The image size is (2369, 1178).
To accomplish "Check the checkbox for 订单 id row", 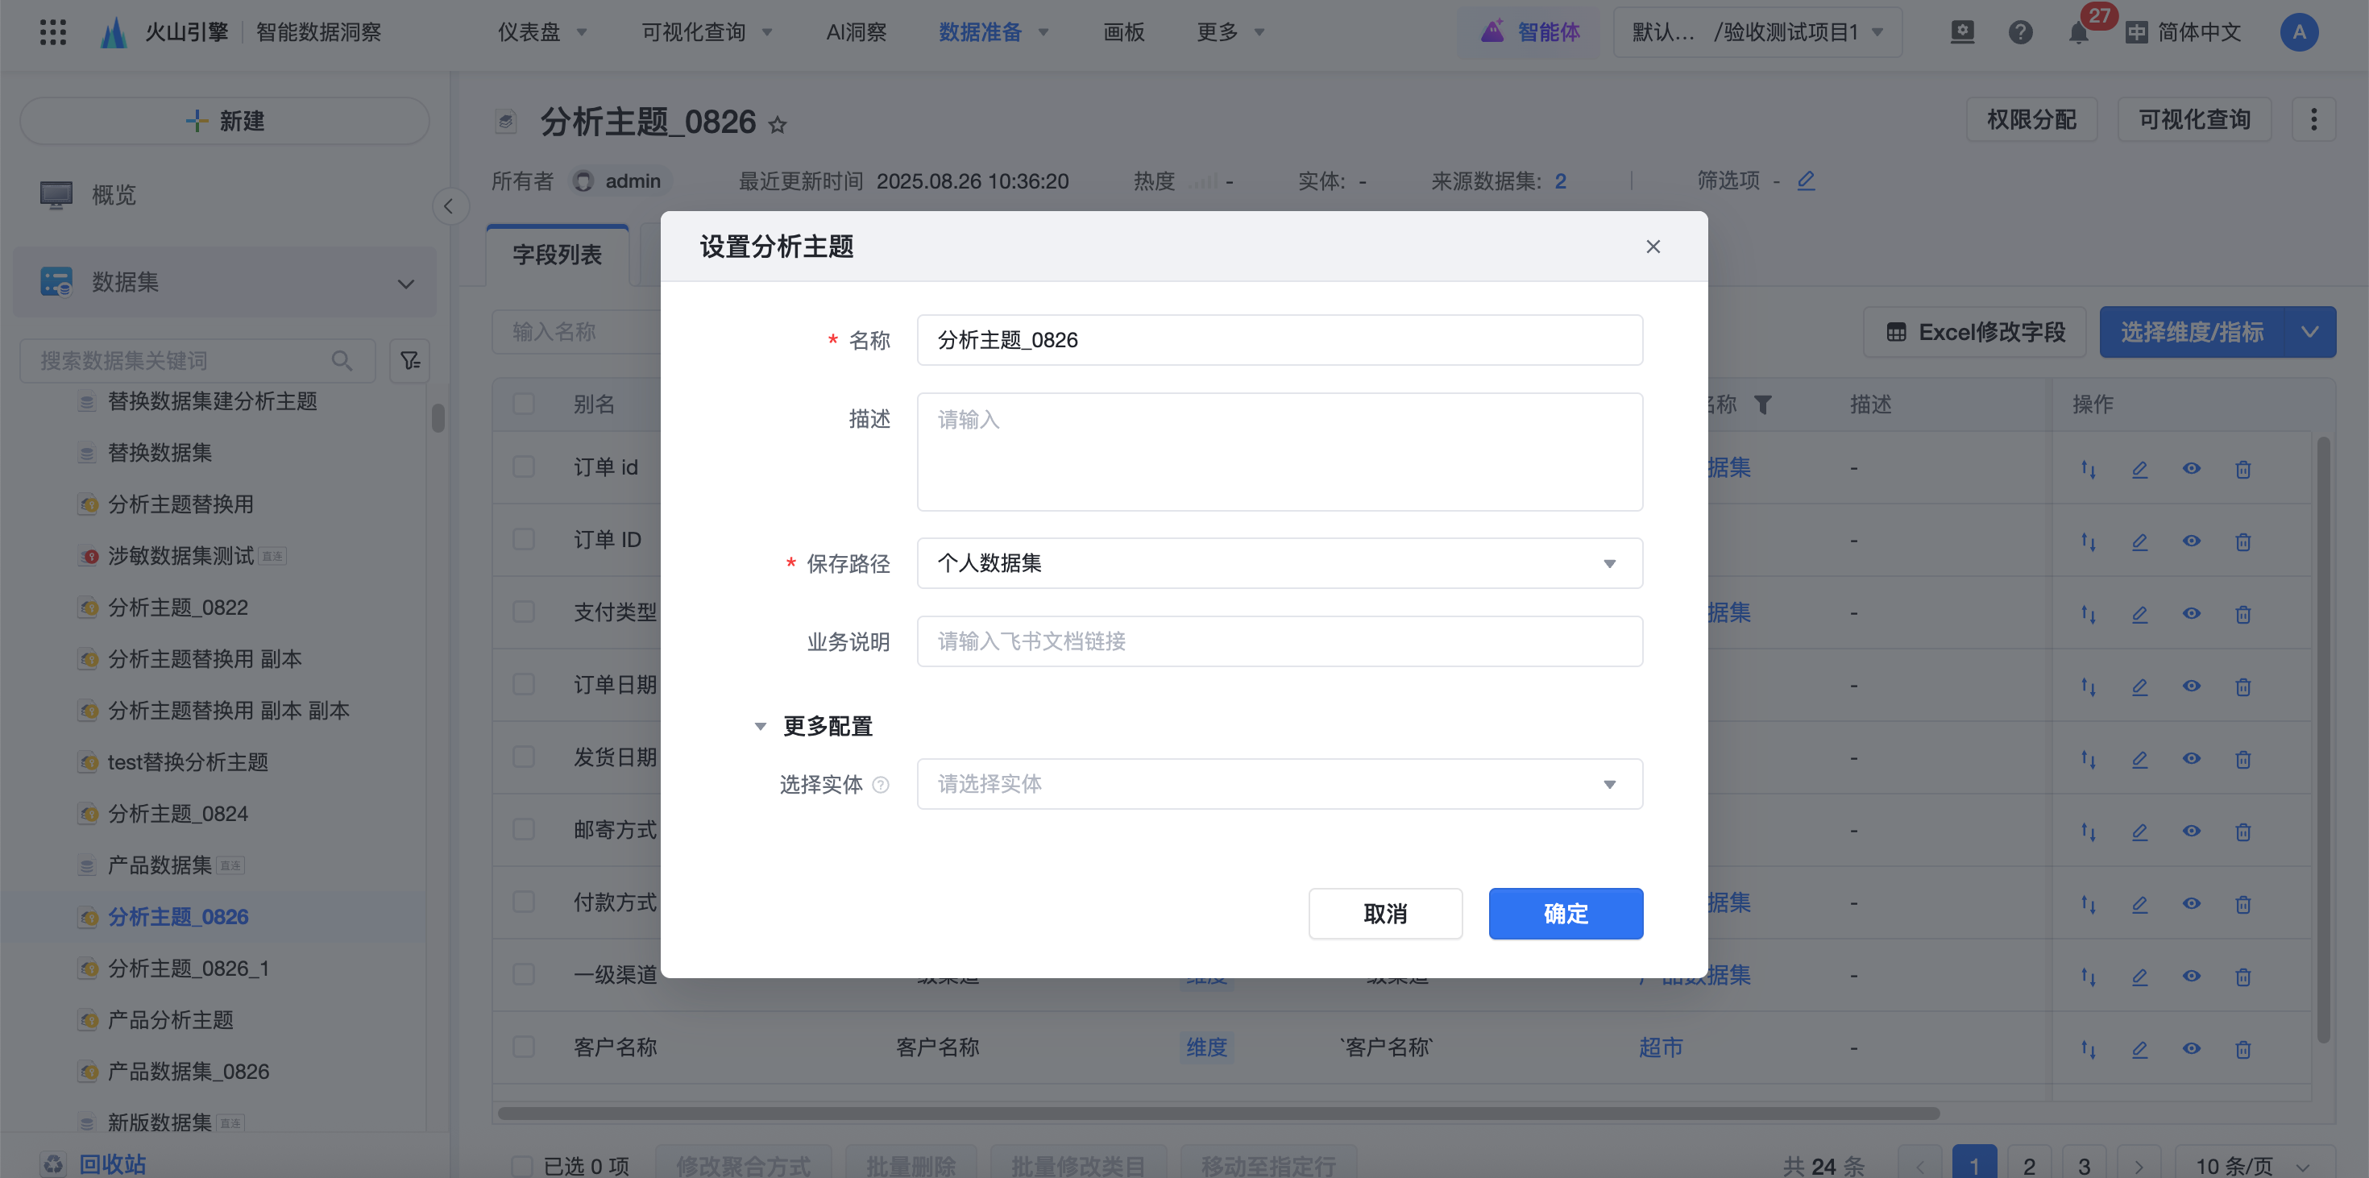I will pyautogui.click(x=525, y=467).
